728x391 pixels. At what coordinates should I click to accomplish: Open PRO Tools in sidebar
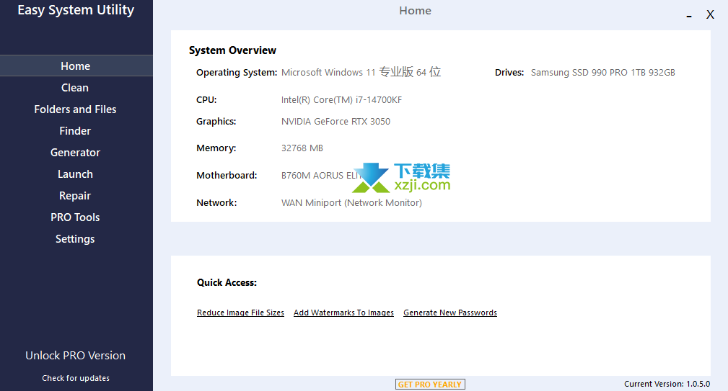point(75,217)
